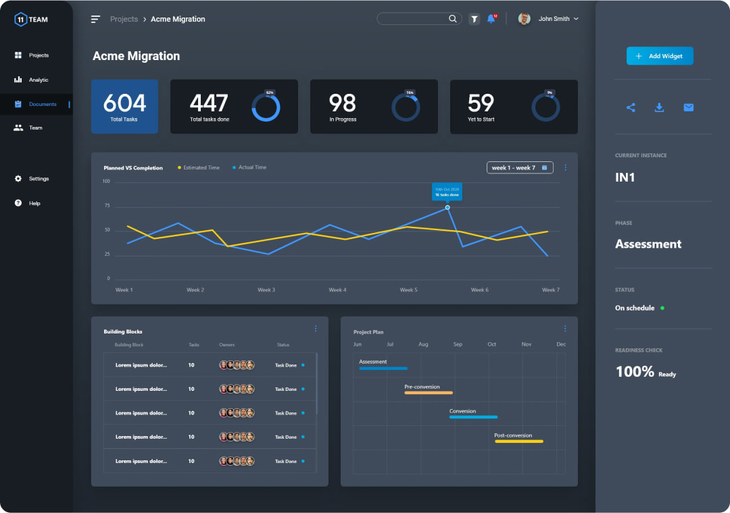Image resolution: width=730 pixels, height=513 pixels.
Task: Open the Building Blocks more options menu
Action: click(x=316, y=329)
